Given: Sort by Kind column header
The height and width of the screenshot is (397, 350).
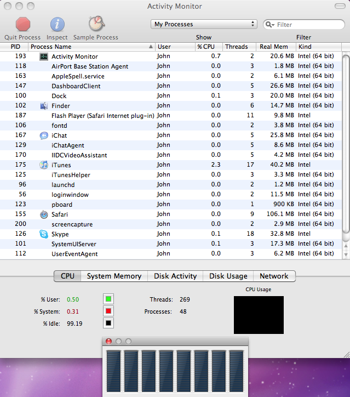Looking at the screenshot, I should click(319, 47).
